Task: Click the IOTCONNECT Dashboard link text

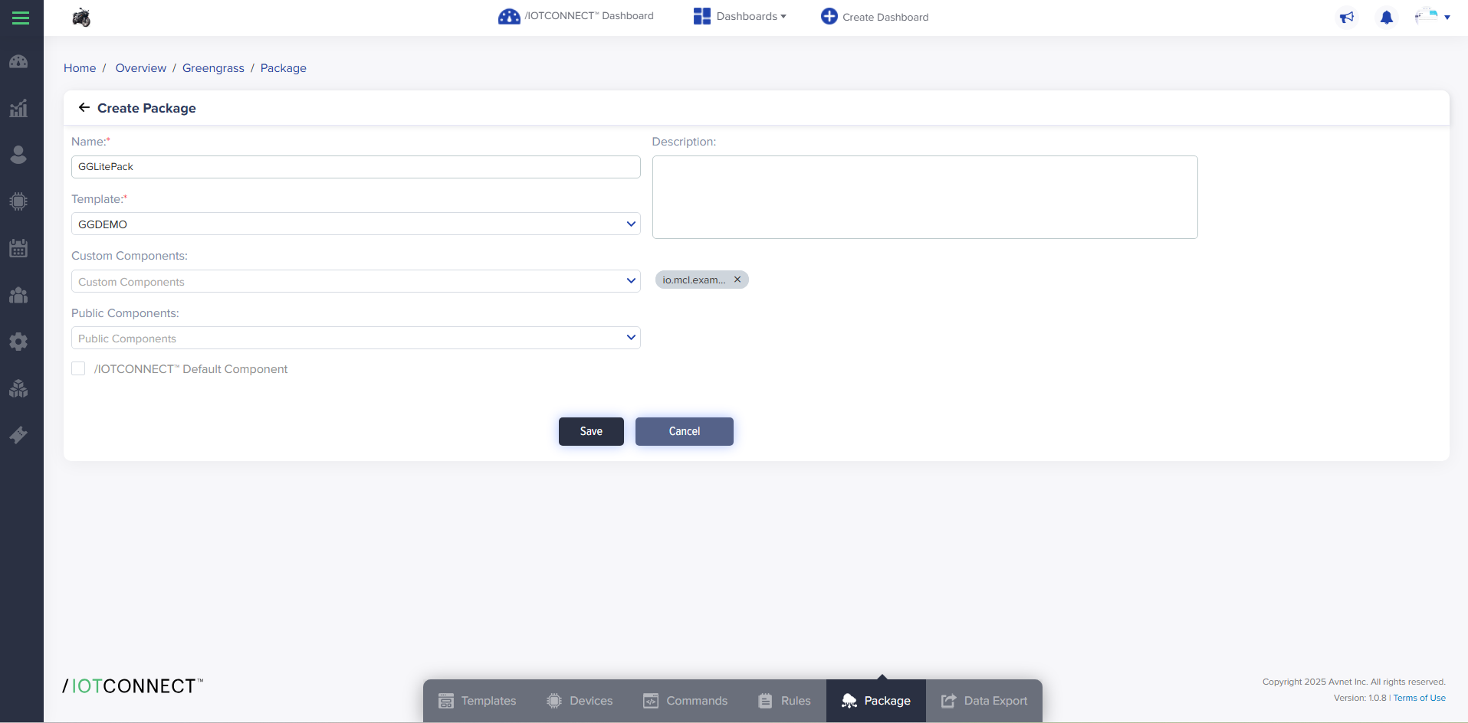Action: (x=589, y=16)
